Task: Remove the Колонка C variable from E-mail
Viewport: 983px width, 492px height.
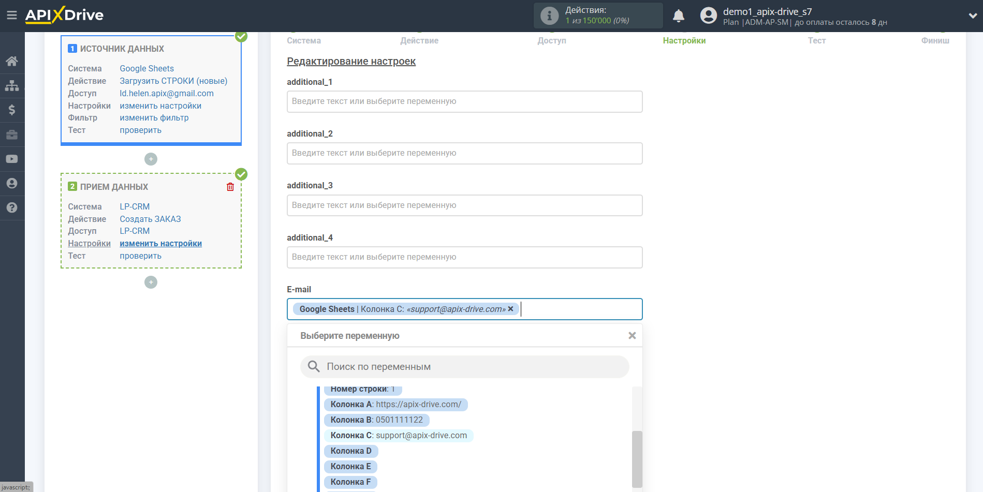Action: pos(511,309)
